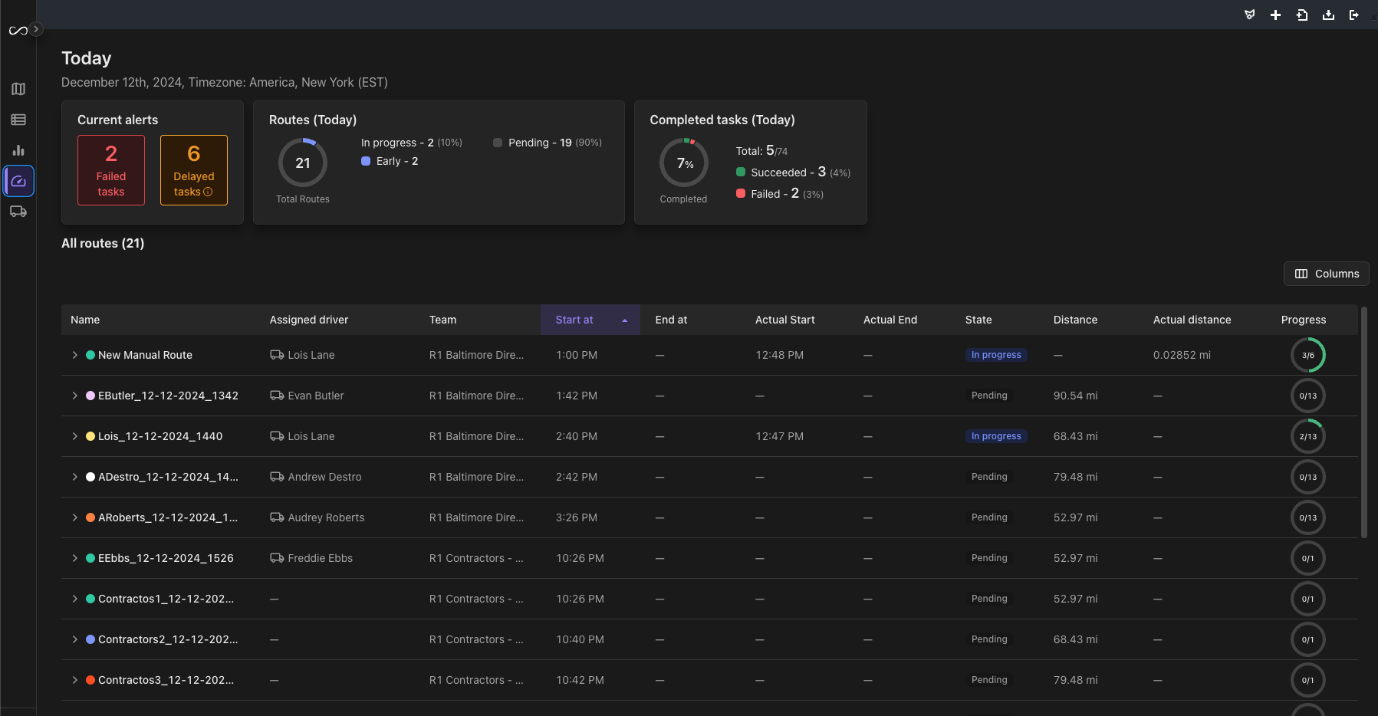1378x716 pixels.
Task: Click the truck icon beside Andrew Destro
Action: tap(277, 477)
